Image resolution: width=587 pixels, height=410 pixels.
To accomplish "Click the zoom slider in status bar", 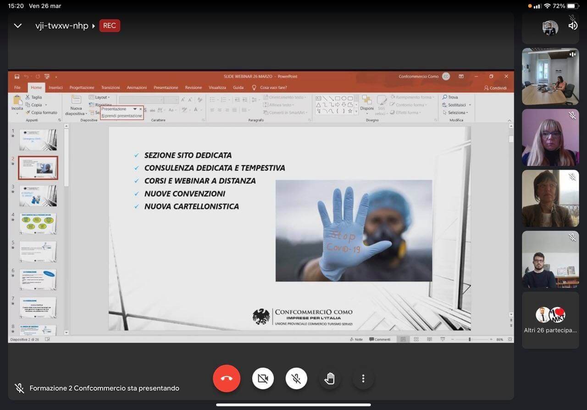I will click(469, 339).
